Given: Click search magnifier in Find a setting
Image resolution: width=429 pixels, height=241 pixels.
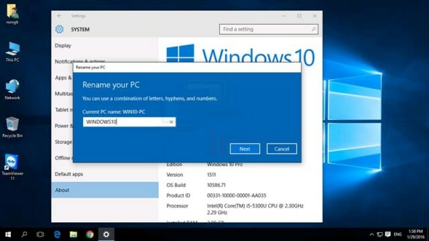Looking at the screenshot, I should click(314, 29).
